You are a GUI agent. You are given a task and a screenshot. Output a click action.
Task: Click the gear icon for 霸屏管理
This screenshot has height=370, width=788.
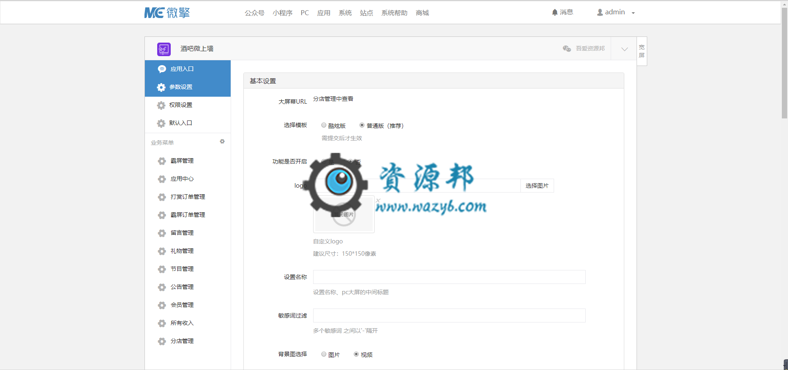click(162, 161)
